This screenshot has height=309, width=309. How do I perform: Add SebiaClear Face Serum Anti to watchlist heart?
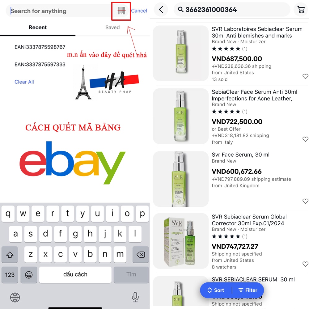[x=305, y=139]
